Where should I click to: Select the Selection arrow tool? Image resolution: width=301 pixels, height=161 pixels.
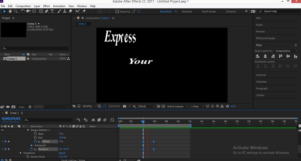[5, 11]
